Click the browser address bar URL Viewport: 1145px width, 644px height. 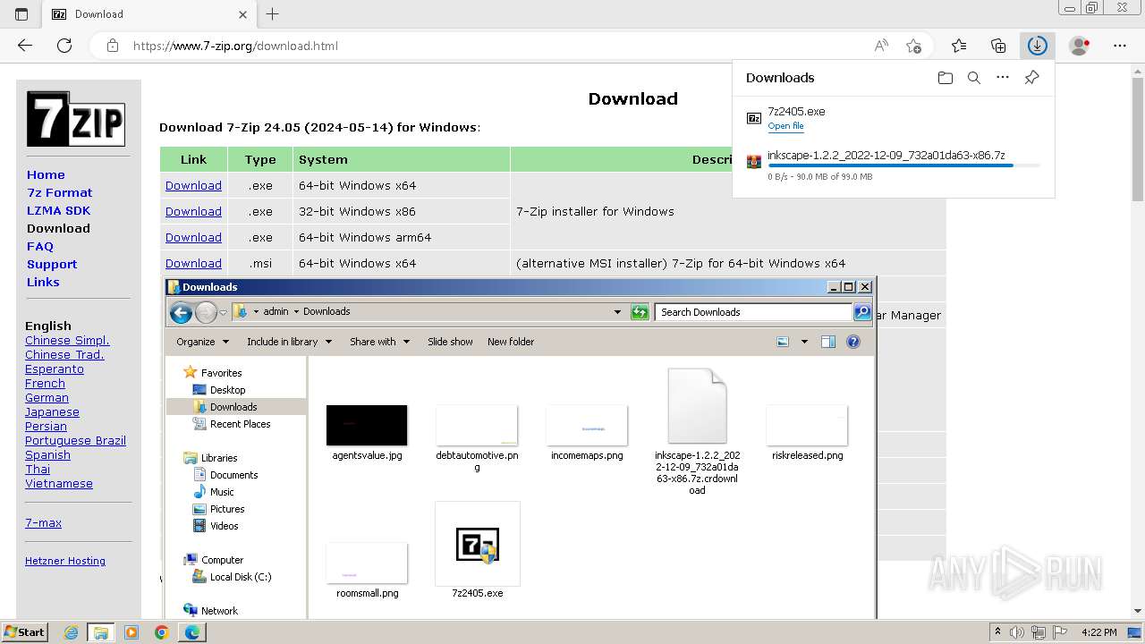point(235,46)
